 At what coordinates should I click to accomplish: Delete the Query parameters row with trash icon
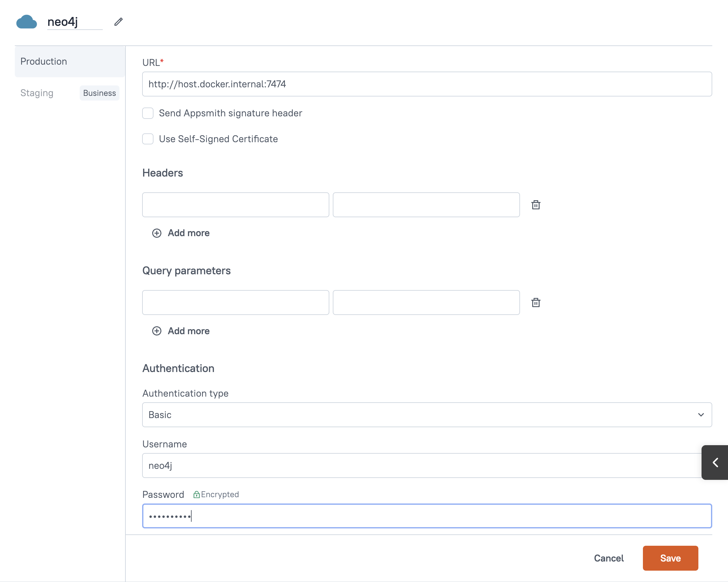tap(535, 302)
